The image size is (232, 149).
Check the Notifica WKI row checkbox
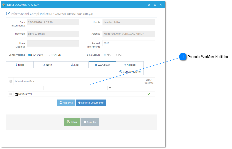point(11,94)
